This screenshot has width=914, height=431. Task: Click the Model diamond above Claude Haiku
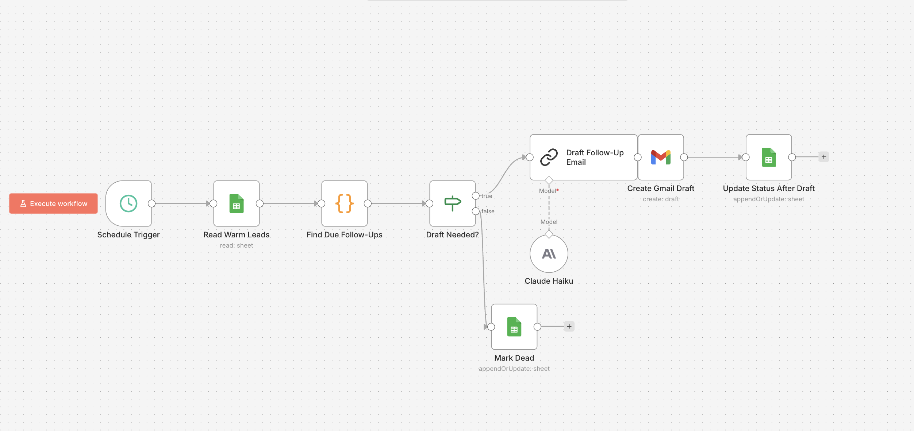tap(549, 234)
